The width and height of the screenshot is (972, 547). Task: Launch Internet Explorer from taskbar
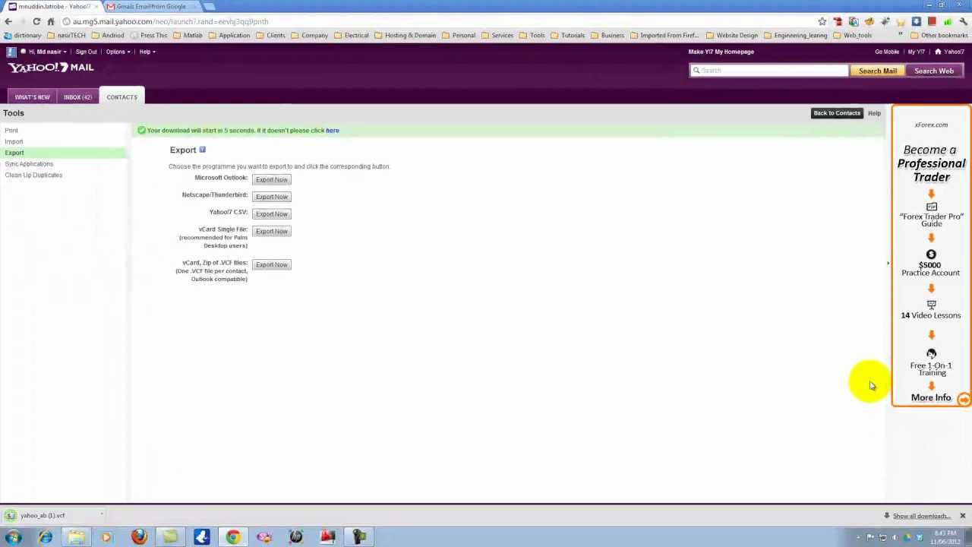(x=45, y=537)
